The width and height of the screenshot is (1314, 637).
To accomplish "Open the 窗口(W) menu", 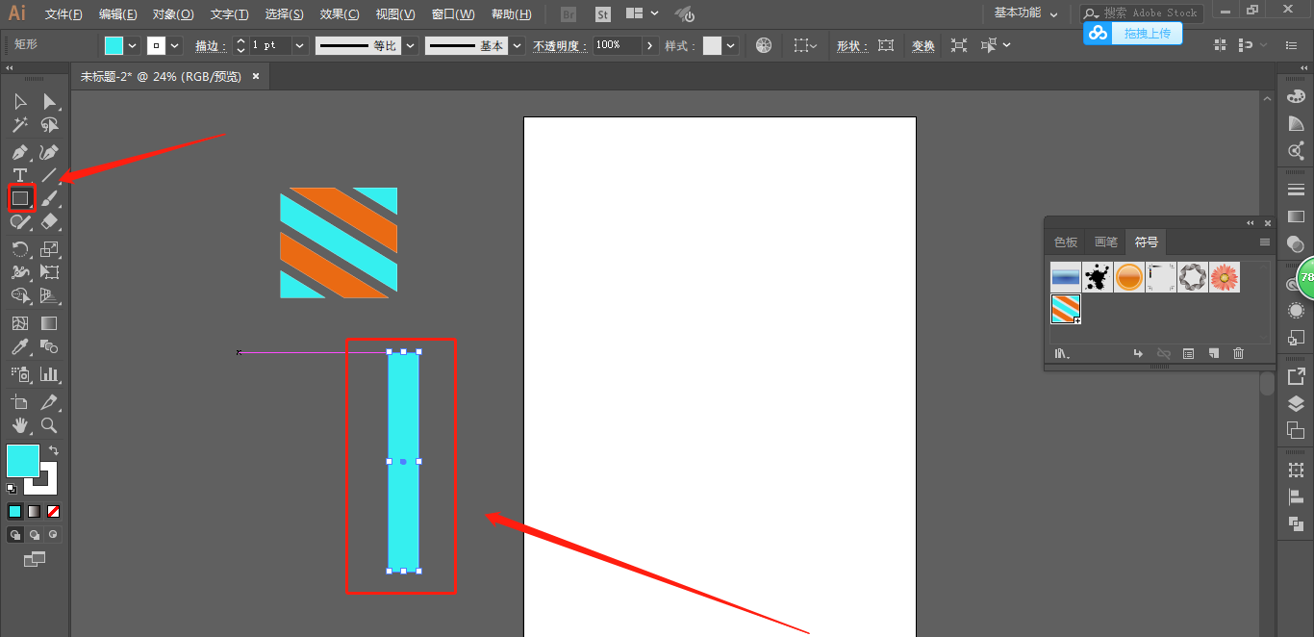I will [453, 14].
